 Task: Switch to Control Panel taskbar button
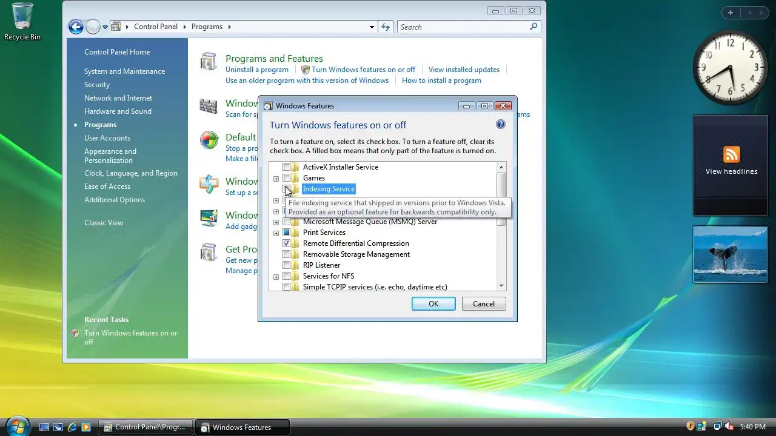click(145, 427)
